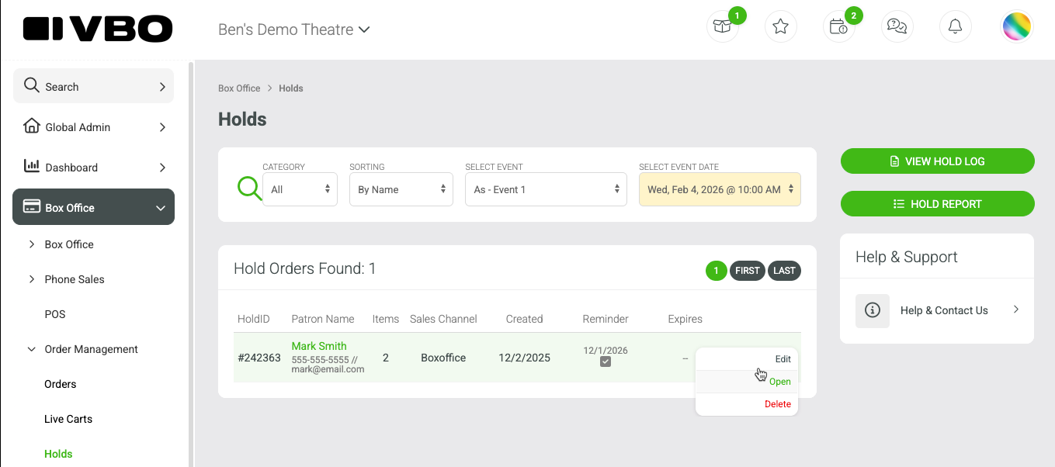
Task: Click the HoldID column header
Action: pyautogui.click(x=254, y=319)
